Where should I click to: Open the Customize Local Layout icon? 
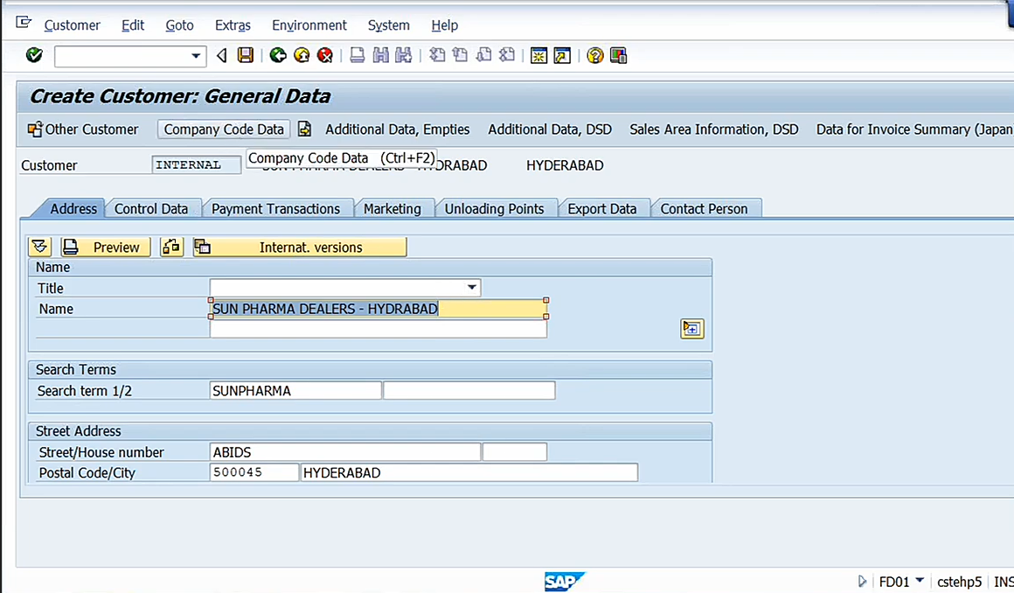618,56
